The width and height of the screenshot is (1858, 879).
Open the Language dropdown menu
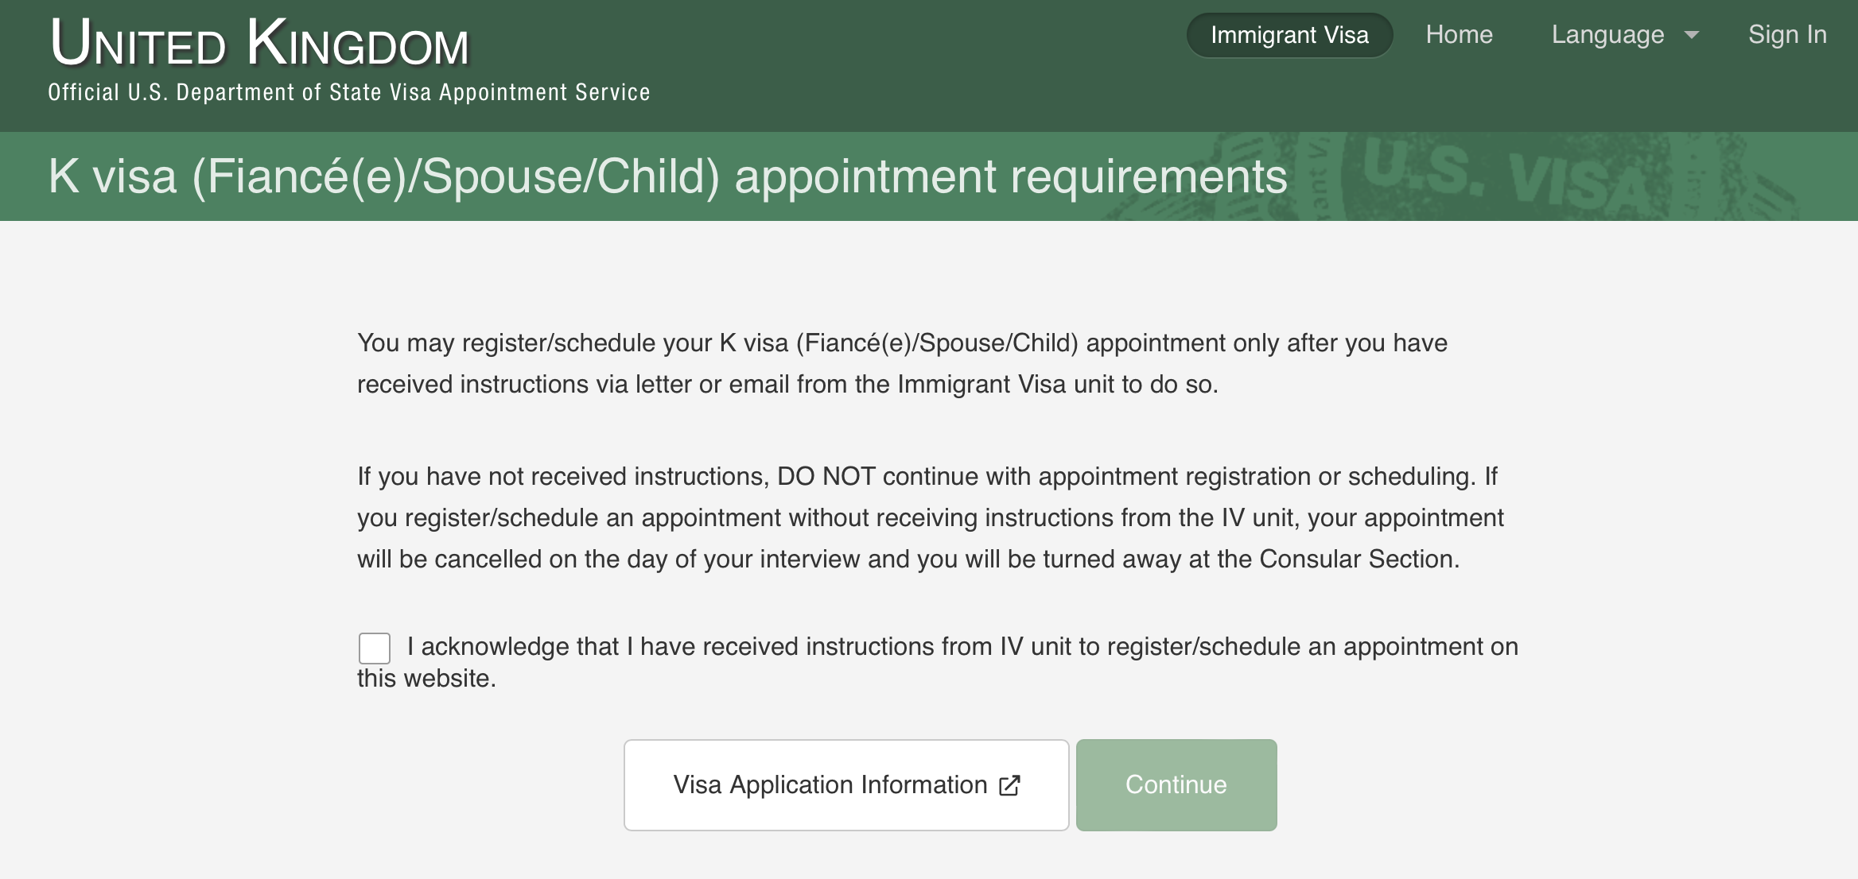1625,35
